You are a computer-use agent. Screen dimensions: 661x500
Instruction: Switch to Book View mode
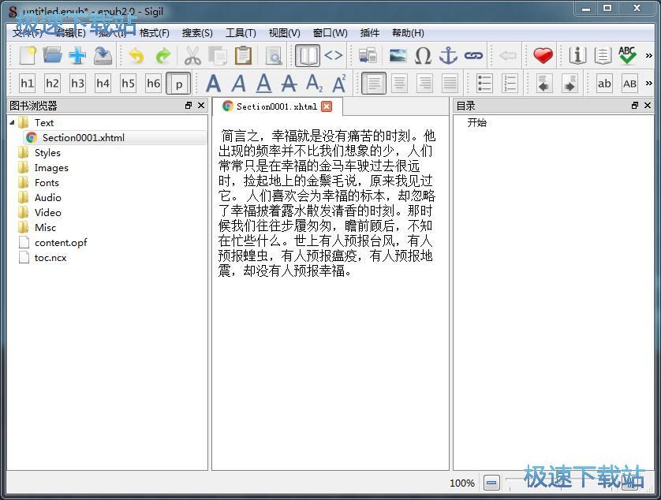(x=308, y=55)
